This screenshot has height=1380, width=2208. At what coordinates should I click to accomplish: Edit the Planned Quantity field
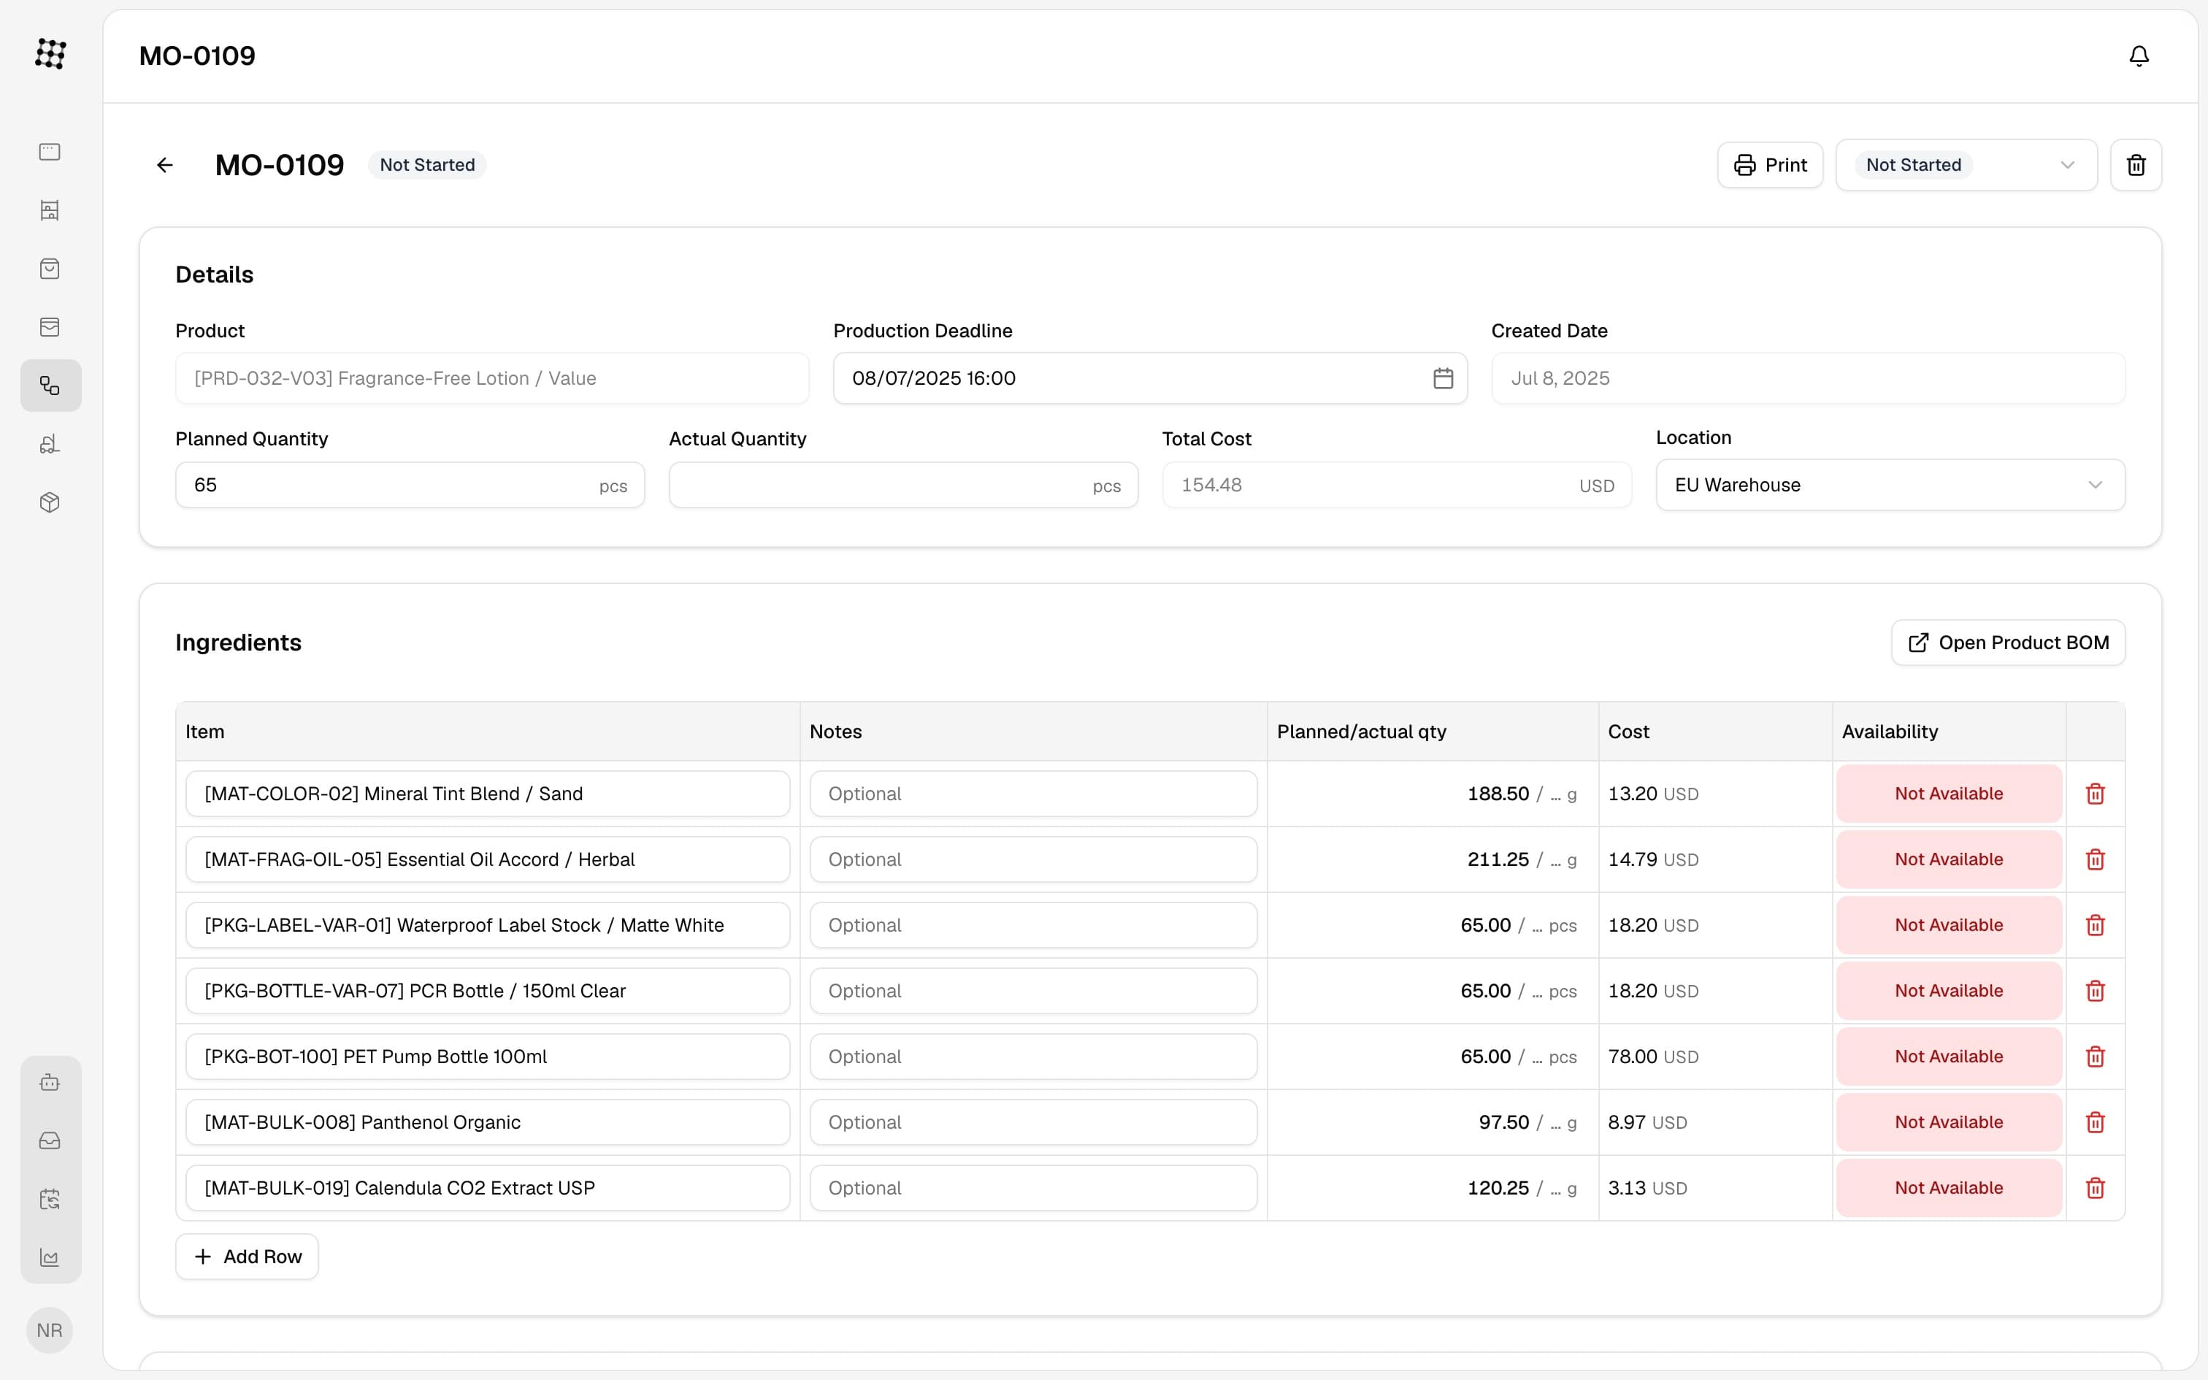pos(410,485)
